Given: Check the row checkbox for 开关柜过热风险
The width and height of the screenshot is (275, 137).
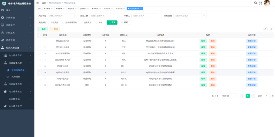Looking at the screenshot, I should tap(39, 47).
